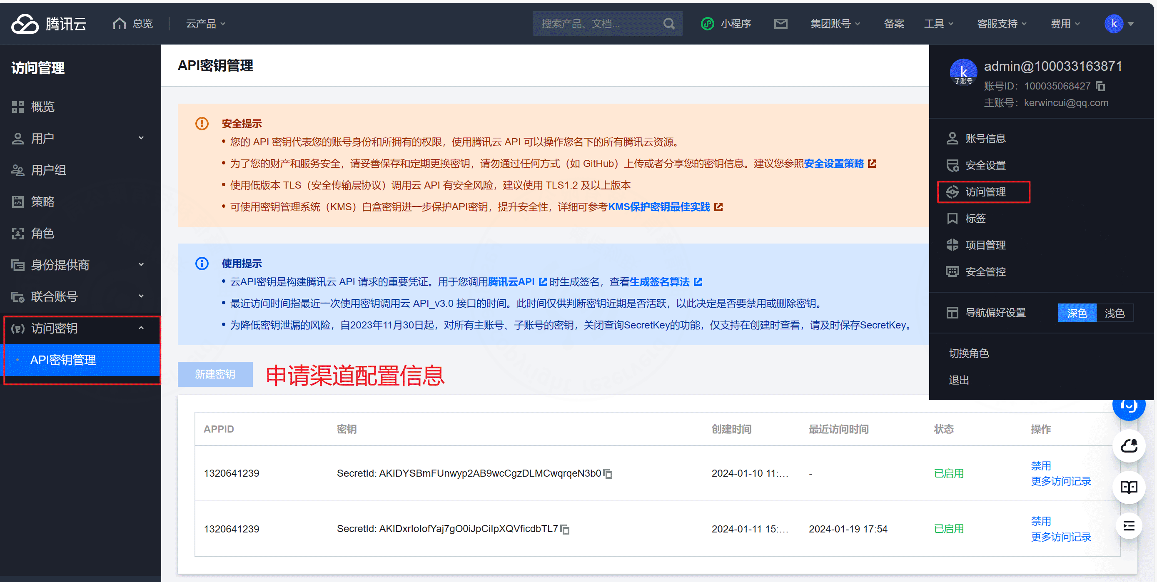The image size is (1157, 582).
Task: Click the 导航偏好设置 label
Action: click(x=995, y=313)
